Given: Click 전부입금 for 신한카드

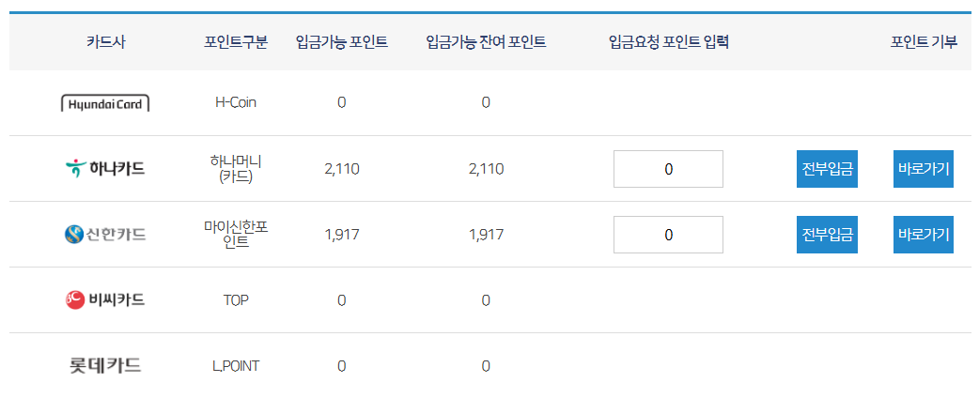Looking at the screenshot, I should pyautogui.click(x=828, y=235).
